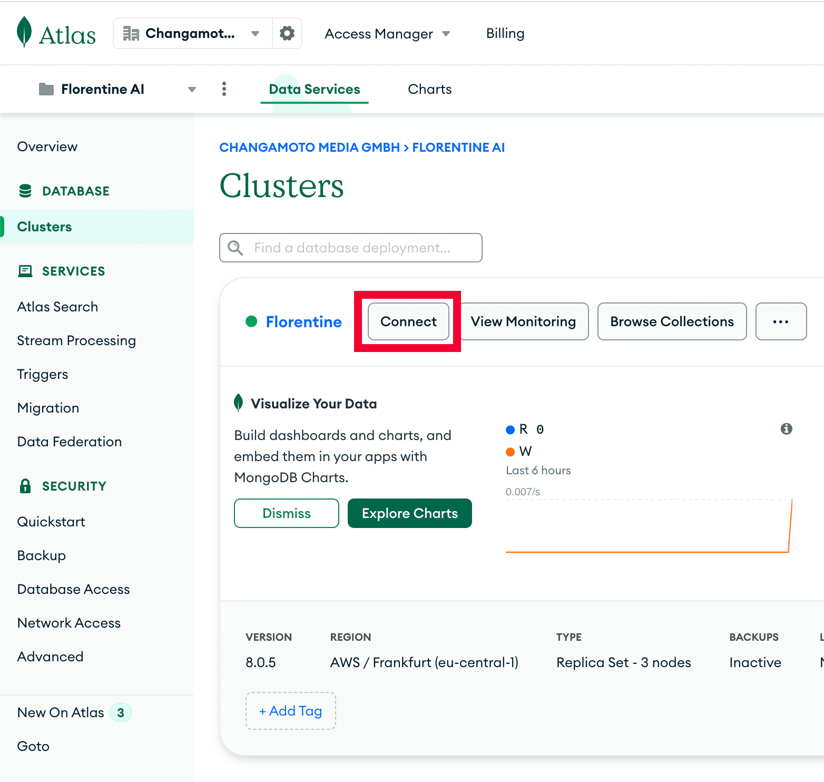This screenshot has width=824, height=782.
Task: Expand the Changamoto organization dropdown
Action: point(256,34)
